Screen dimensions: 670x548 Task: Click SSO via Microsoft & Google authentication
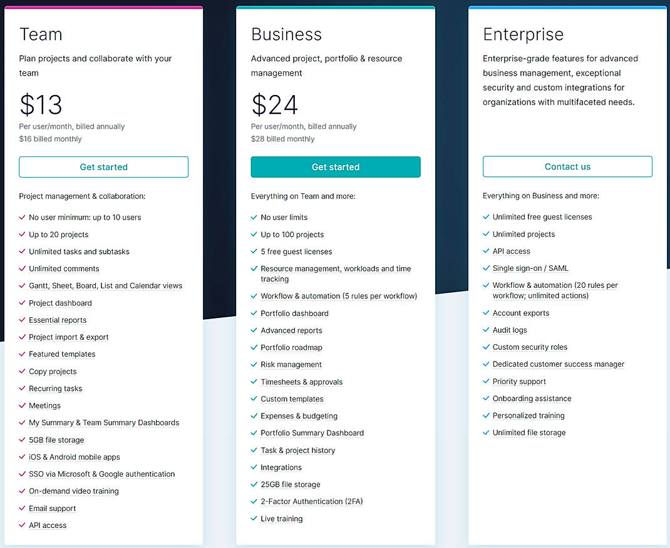[x=101, y=474]
